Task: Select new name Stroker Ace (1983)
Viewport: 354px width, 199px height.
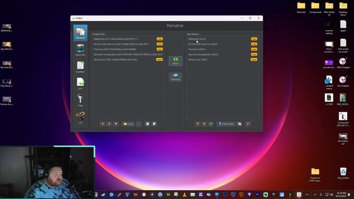Action: pos(222,60)
